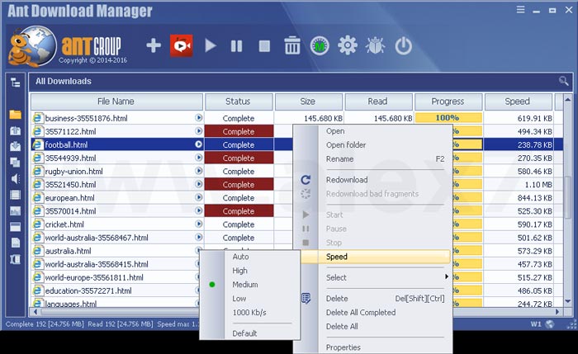Click the plus Add download icon
578x354 pixels.
point(154,46)
